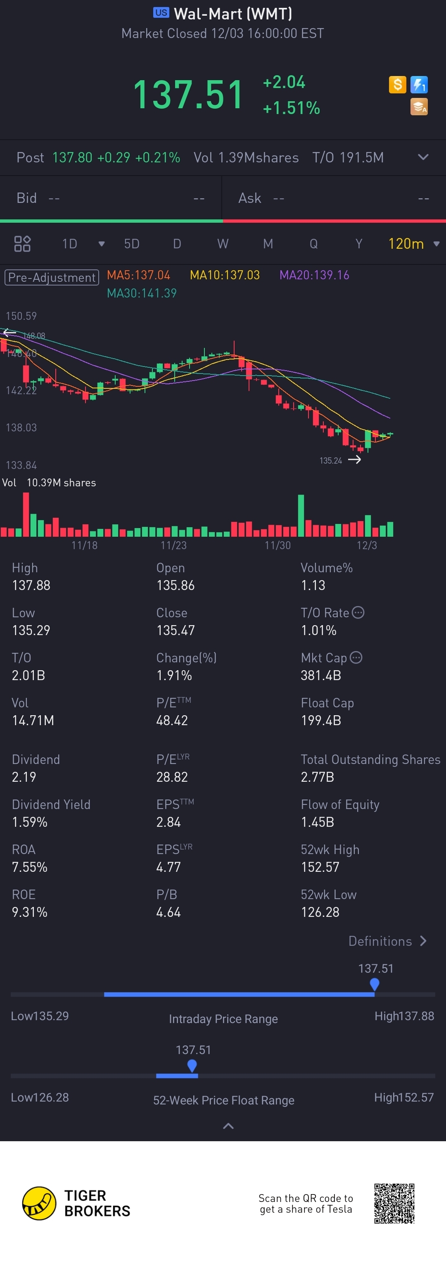Tap the blue lightning bolt icon
Image resolution: width=446 pixels, height=1266 pixels.
click(419, 85)
